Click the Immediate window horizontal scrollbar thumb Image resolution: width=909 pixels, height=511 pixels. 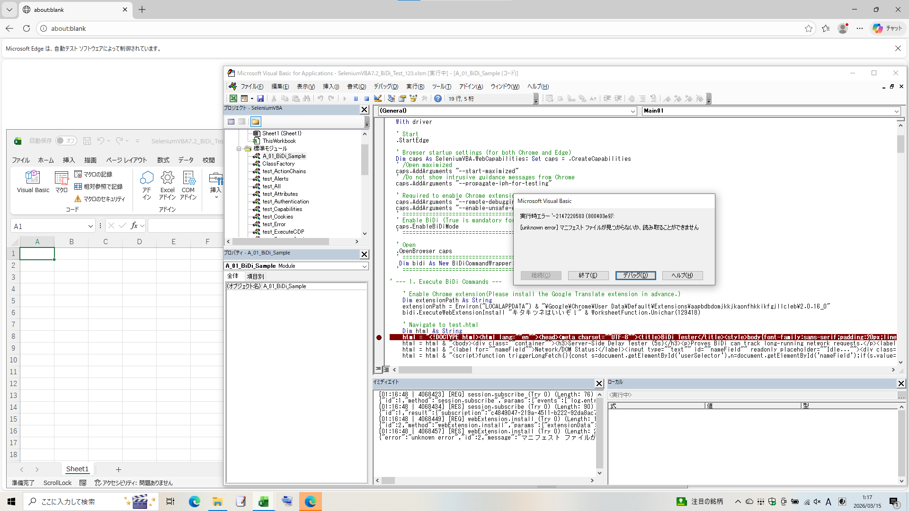388,480
